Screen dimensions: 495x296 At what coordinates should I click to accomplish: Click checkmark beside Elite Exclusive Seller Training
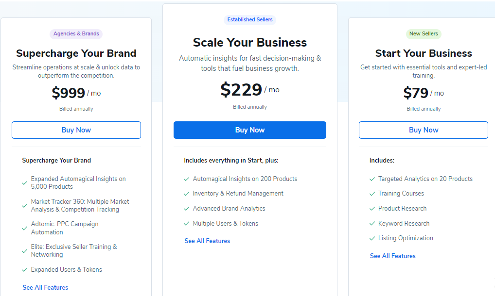coord(24,251)
